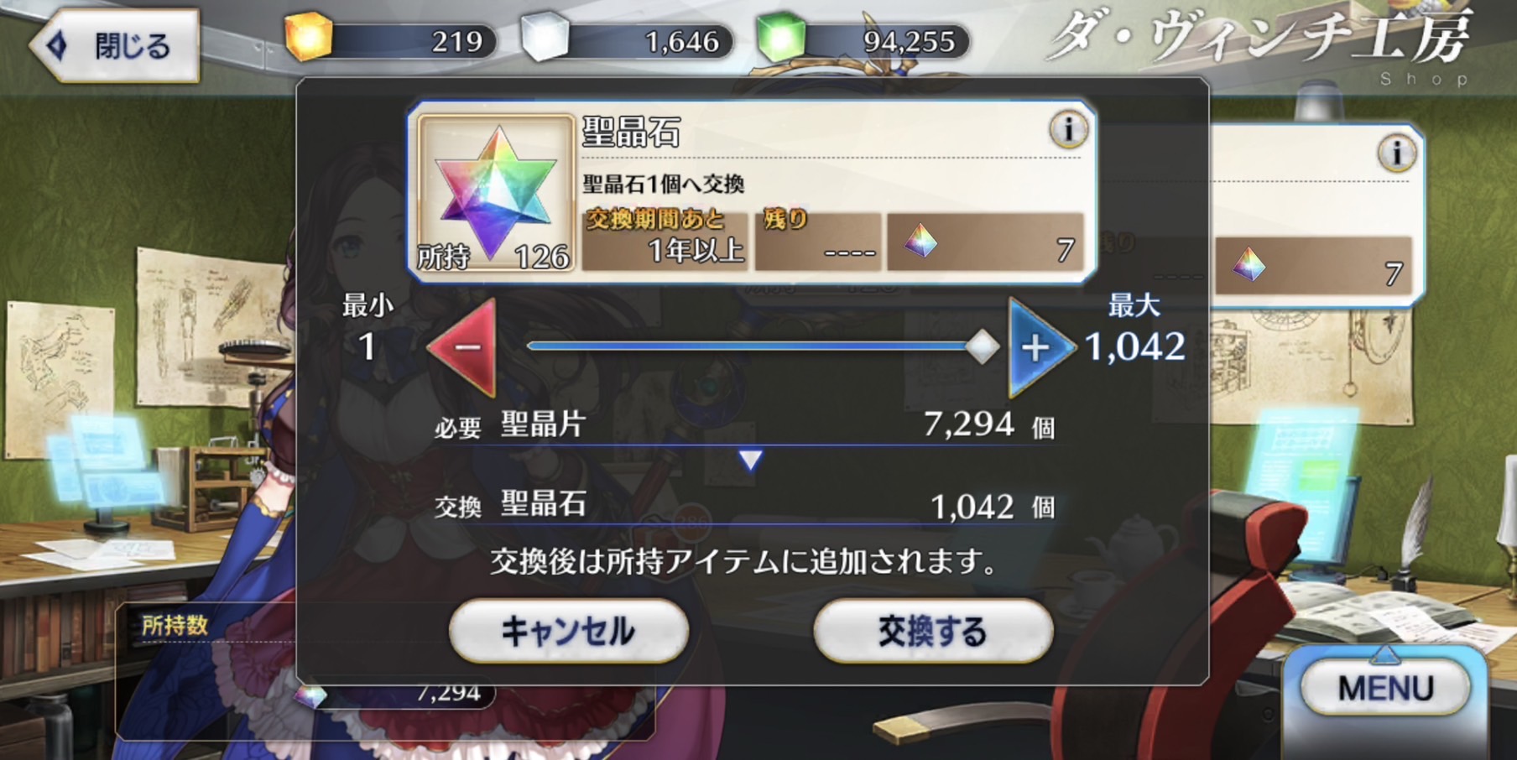Click the info icon on the 聖晶石 card
1517x760 pixels.
point(1067,130)
